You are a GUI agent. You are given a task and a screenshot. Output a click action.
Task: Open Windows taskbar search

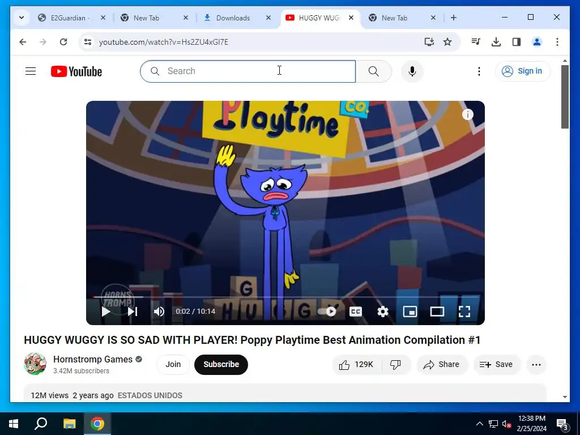[41, 424]
